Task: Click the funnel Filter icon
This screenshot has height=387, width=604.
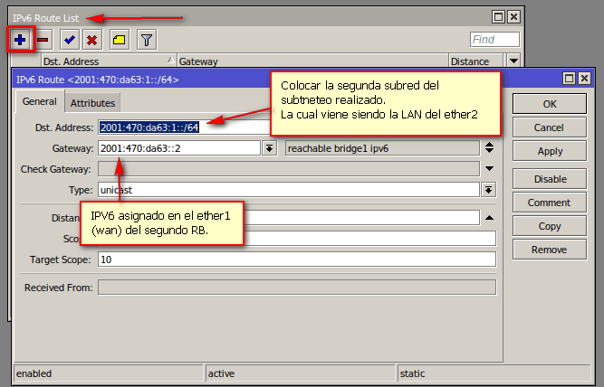Action: [145, 39]
